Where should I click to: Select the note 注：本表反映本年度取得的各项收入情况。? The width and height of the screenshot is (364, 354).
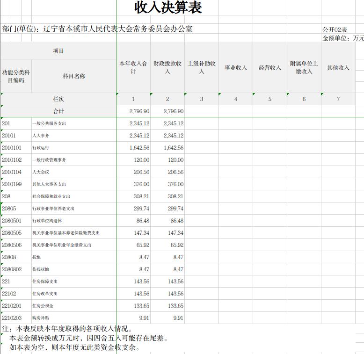67,329
